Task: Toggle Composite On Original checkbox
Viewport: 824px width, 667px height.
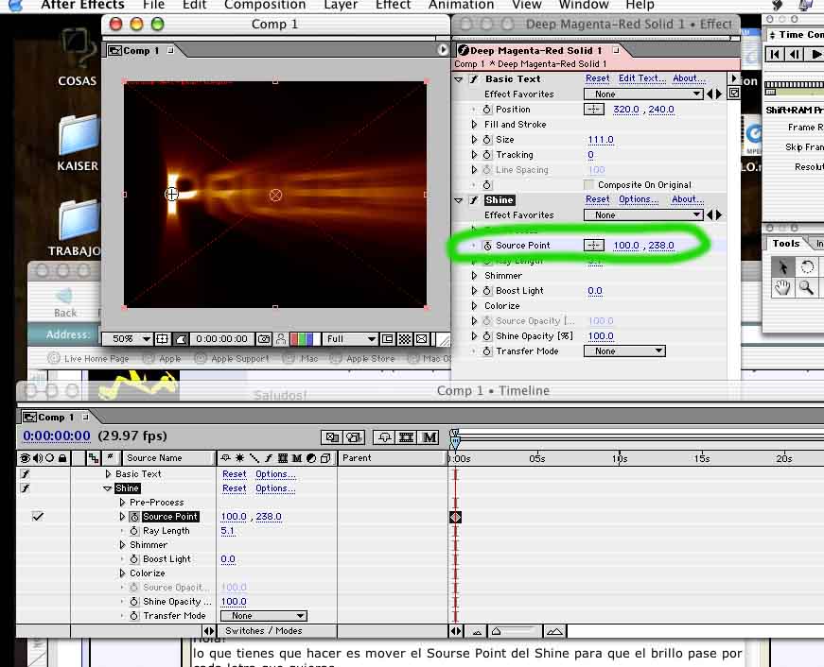Action: [588, 185]
